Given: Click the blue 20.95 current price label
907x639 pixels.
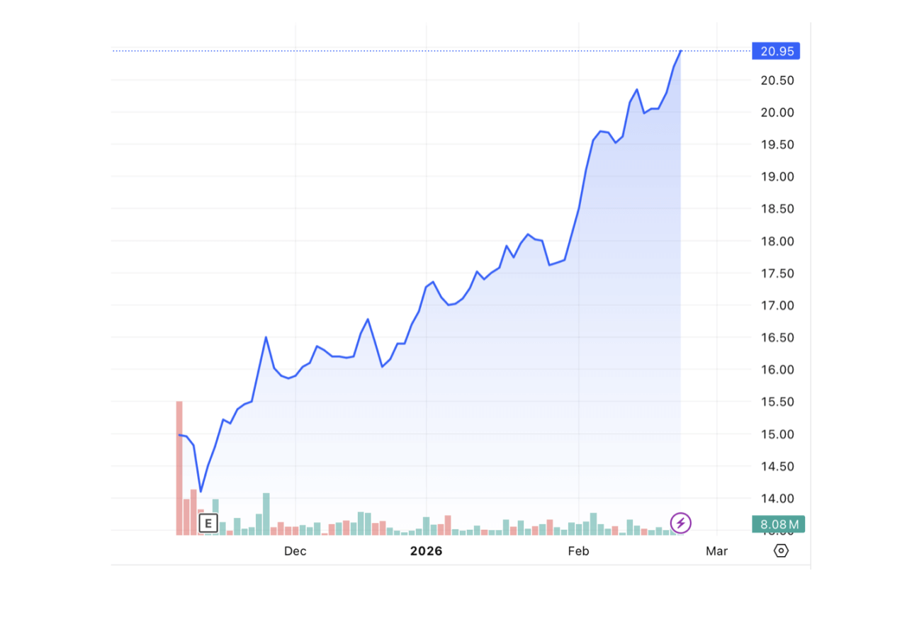Looking at the screenshot, I should tap(776, 51).
